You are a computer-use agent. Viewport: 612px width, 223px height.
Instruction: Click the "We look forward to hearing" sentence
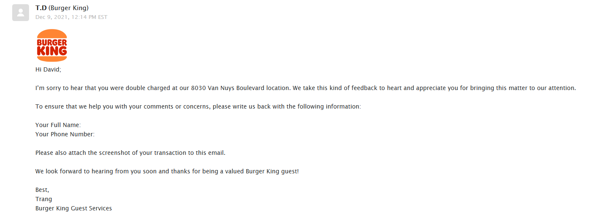click(x=76, y=172)
